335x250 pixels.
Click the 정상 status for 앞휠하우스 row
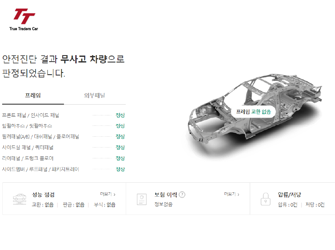point(120,126)
